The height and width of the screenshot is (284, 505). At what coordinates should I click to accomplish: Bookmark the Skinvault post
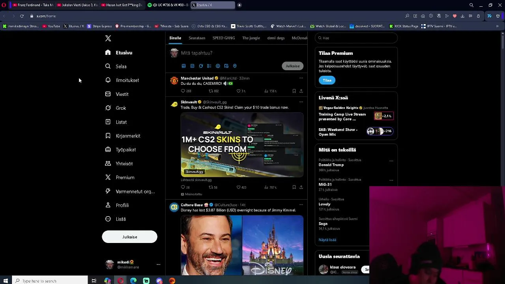coord(294,187)
